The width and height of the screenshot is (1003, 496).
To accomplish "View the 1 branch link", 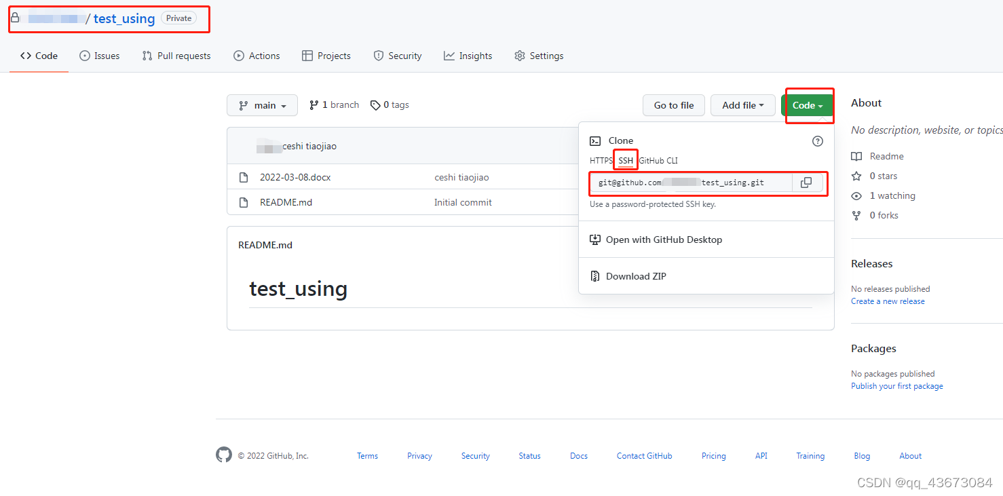I will (334, 104).
